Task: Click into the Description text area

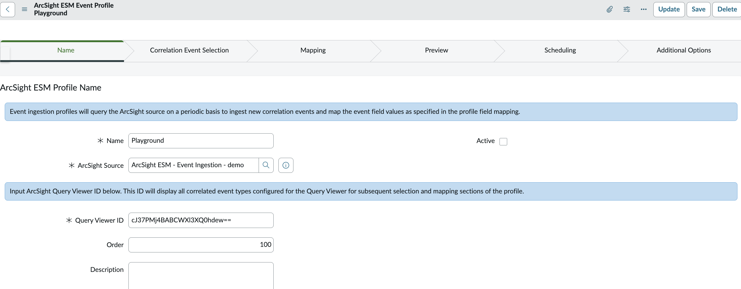Action: [201, 276]
